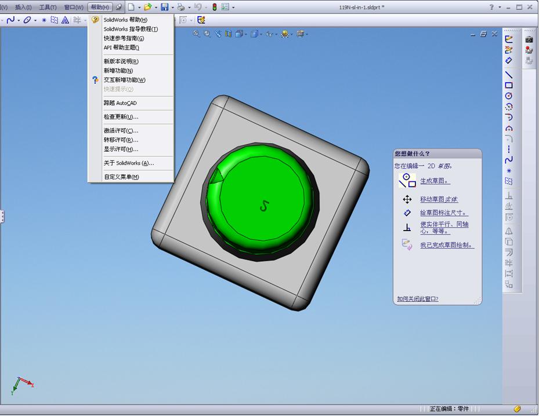Select the Spline tool in top toolbar
This screenshot has width=557, height=417.
(10, 20)
